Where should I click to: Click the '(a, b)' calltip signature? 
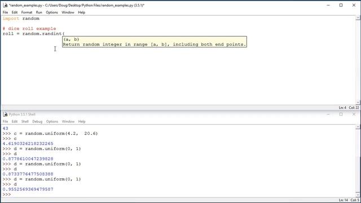pyautogui.click(x=72, y=39)
